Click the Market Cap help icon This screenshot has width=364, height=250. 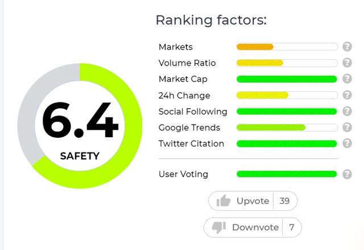click(x=347, y=79)
